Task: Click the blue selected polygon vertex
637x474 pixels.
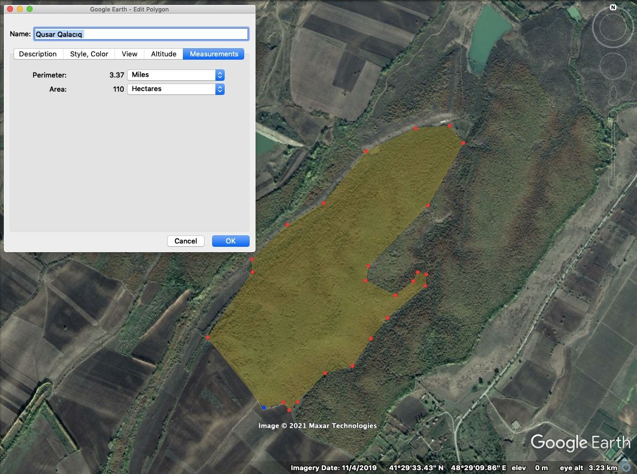Action: [264, 407]
